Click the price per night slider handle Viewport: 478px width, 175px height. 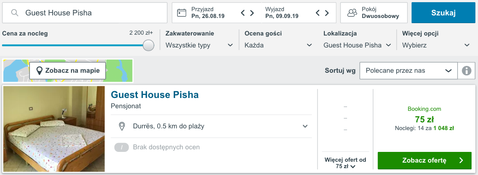pos(148,45)
